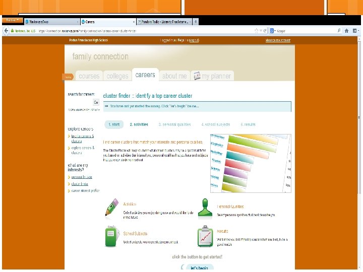Click the Go button for career search

[x=96, y=102]
